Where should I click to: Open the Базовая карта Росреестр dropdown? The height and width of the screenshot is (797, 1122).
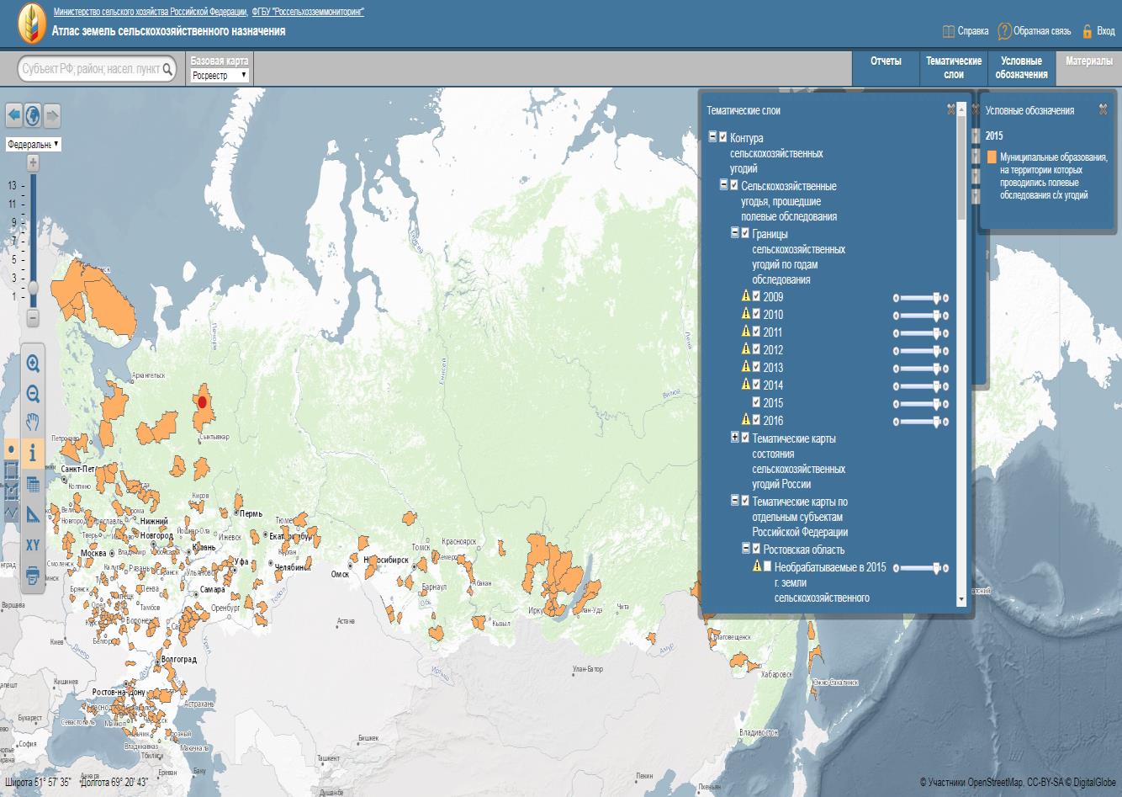[220, 75]
